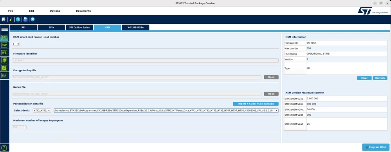The width and height of the screenshot is (391, 152).
Task: Select the SSP sidebar icon
Action: pyautogui.click(x=4, y=45)
